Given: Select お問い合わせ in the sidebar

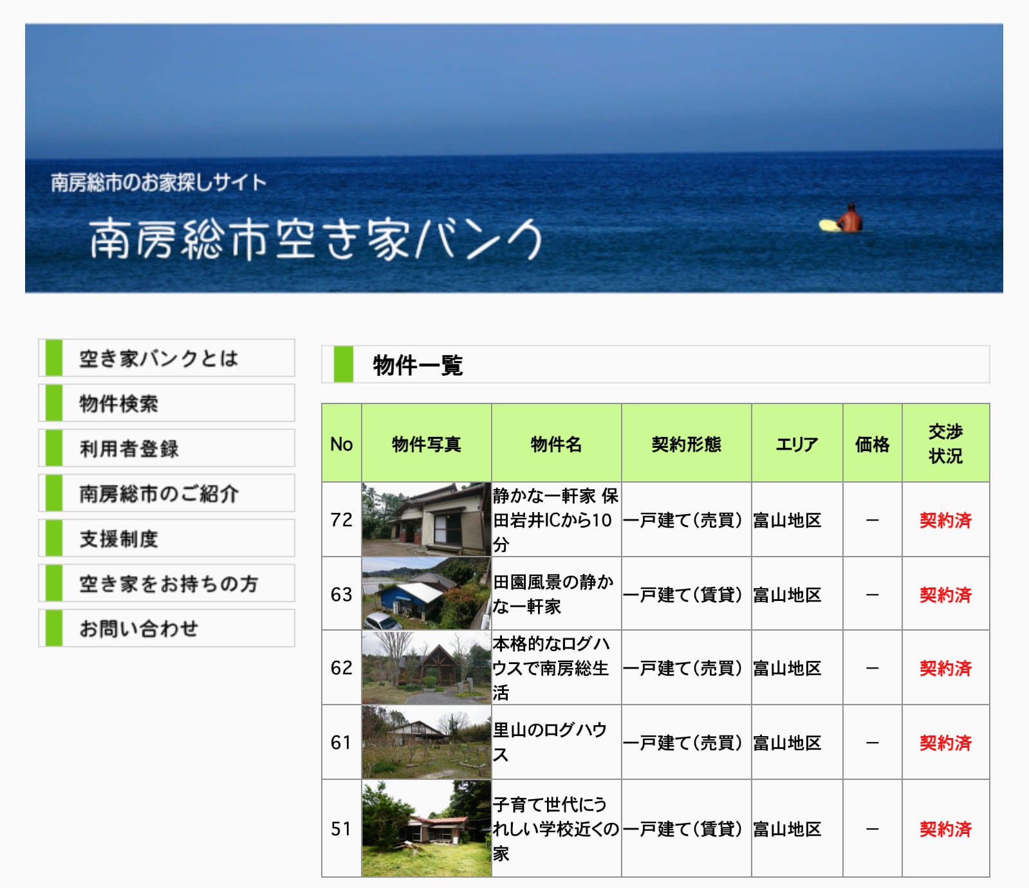Looking at the screenshot, I should (167, 628).
